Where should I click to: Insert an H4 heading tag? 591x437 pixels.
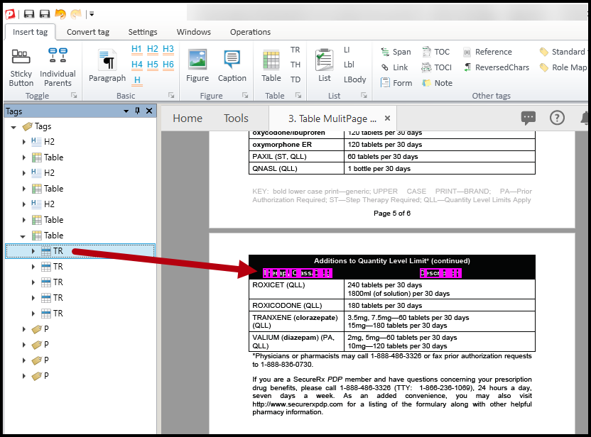coord(137,65)
